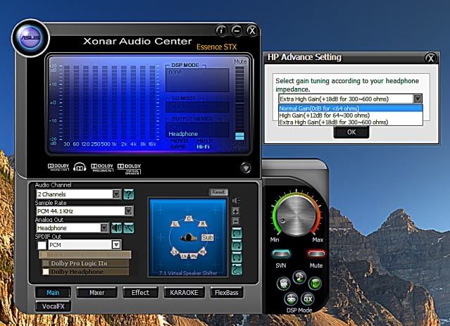The image size is (450, 326).
Task: Open the info button in Xonar Audio Center
Action: [221, 30]
